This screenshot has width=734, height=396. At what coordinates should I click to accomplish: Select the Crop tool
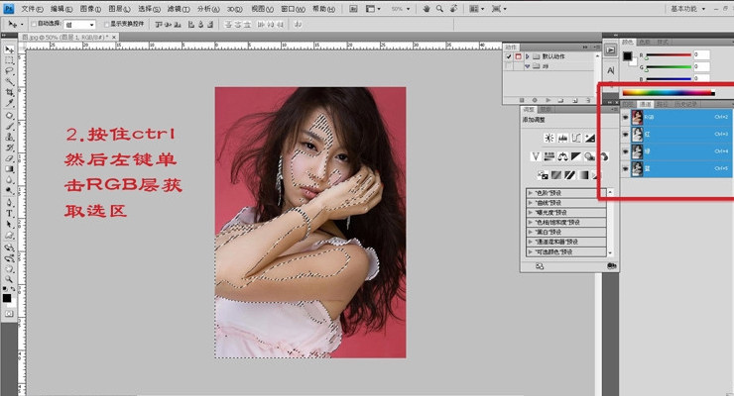[9, 93]
